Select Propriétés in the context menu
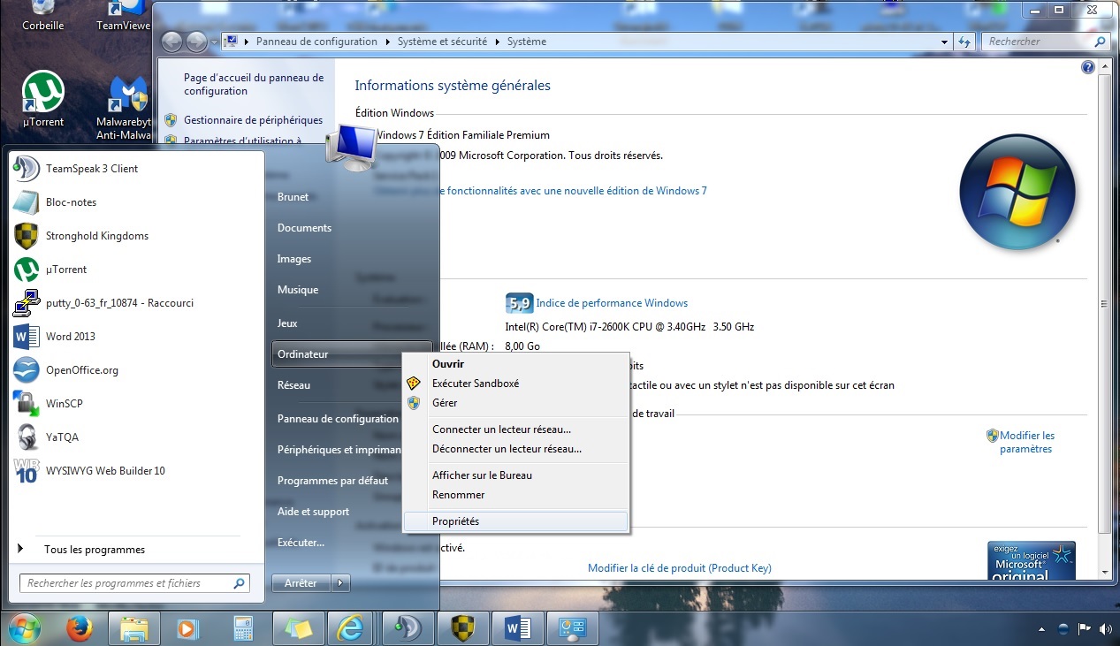This screenshot has width=1120, height=646. 455,521
